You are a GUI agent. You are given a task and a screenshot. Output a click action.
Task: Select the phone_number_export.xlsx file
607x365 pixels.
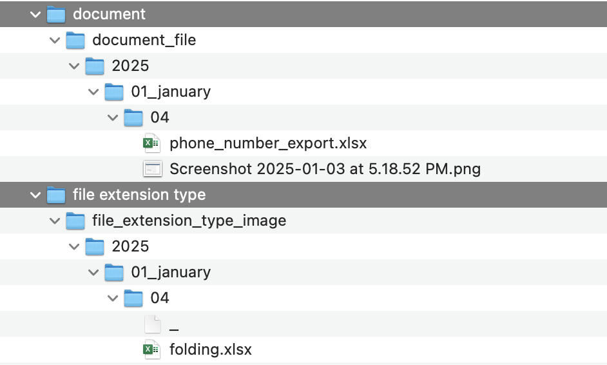coord(268,143)
